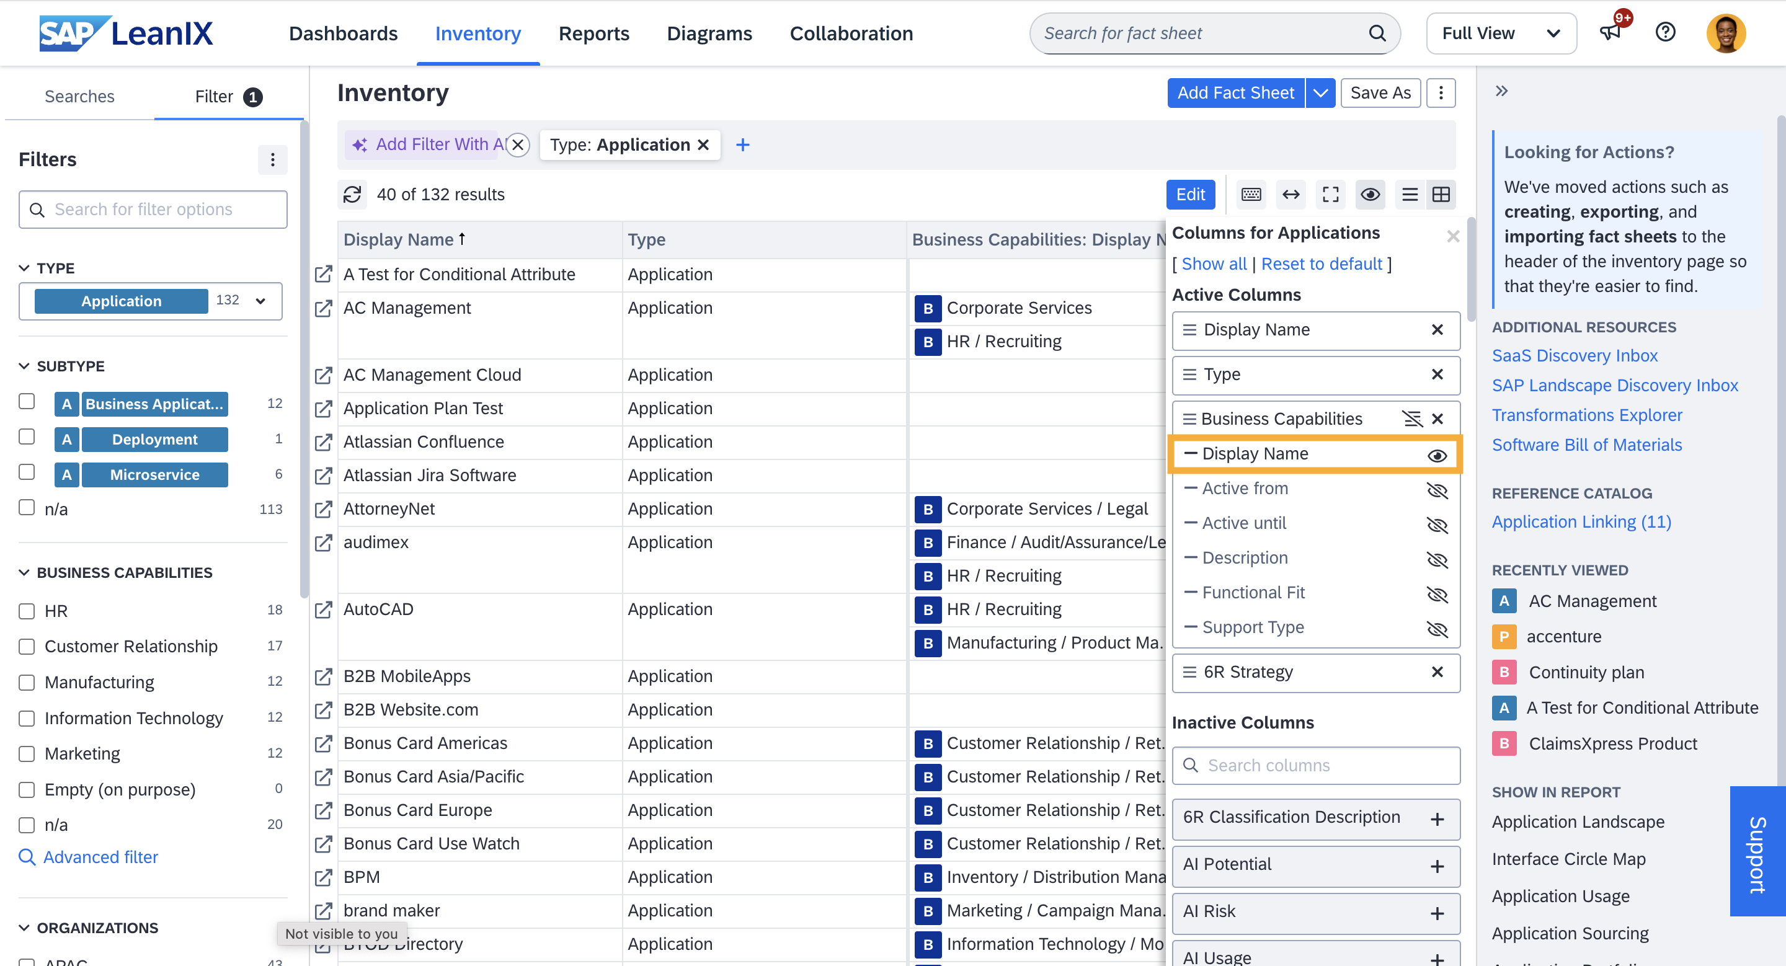Open keyboard shortcuts icon in table toolbar
The image size is (1786, 966).
click(x=1251, y=195)
